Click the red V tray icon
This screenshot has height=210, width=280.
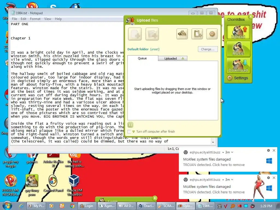pyautogui.click(x=226, y=206)
